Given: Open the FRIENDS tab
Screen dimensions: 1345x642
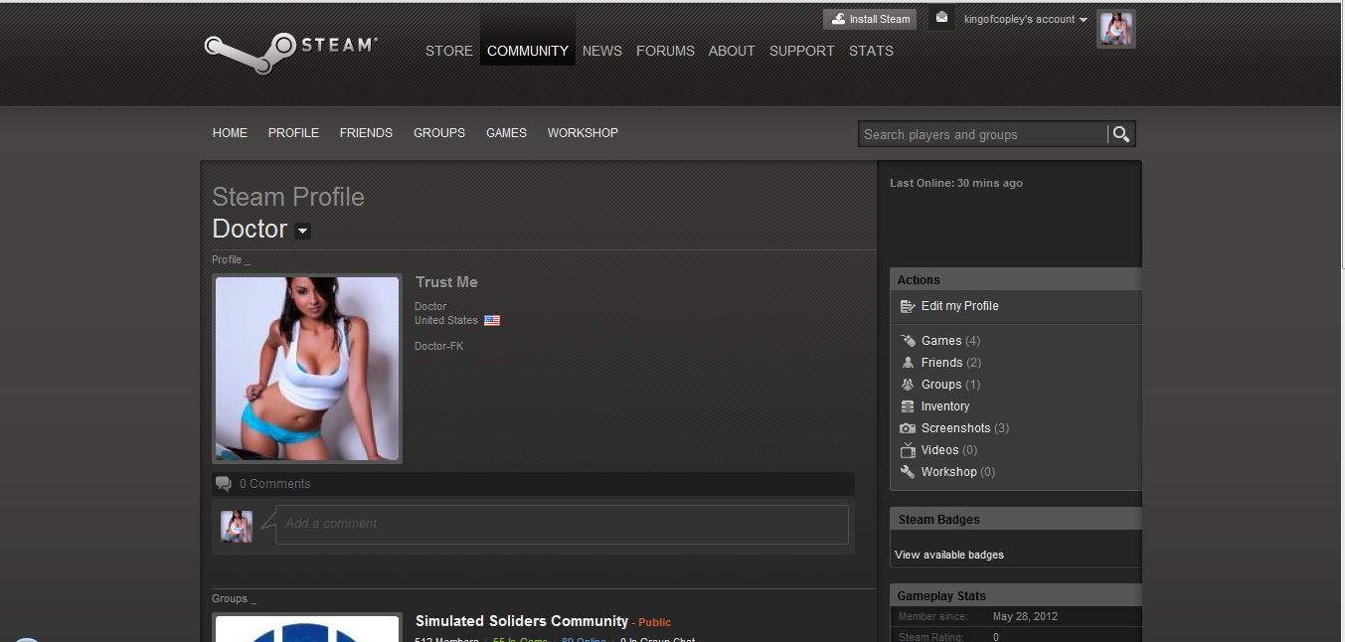Looking at the screenshot, I should tap(366, 133).
